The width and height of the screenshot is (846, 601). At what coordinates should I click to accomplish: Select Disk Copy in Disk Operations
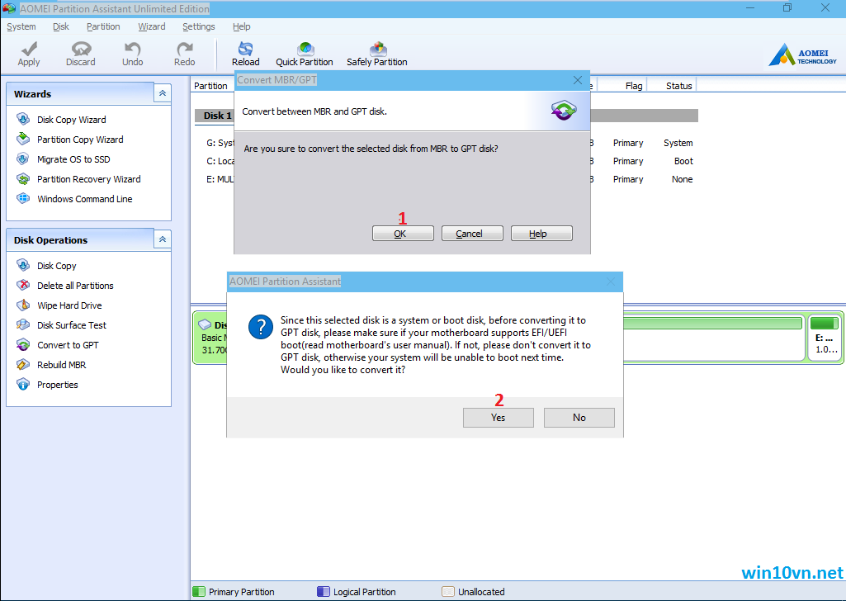pos(56,266)
